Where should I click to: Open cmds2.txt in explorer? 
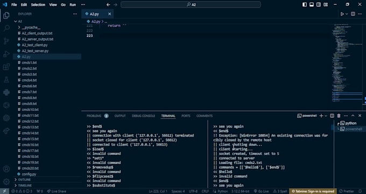tap(29, 69)
